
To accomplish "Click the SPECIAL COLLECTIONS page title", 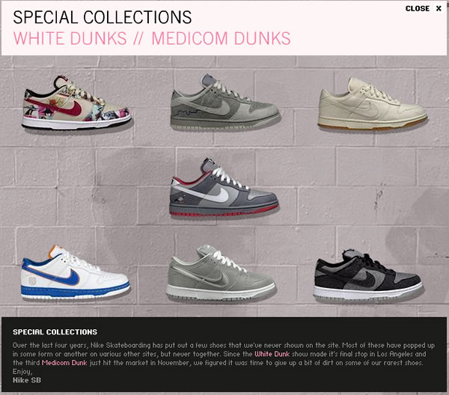I will point(103,17).
